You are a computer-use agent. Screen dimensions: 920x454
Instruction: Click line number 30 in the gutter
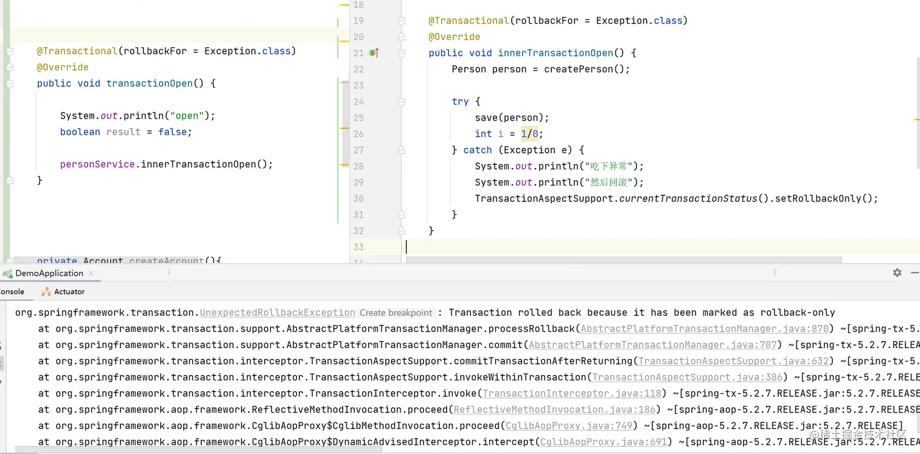tap(358, 198)
